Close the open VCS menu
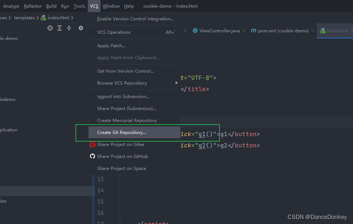Viewport: 353px width, 224px height. 94,6
